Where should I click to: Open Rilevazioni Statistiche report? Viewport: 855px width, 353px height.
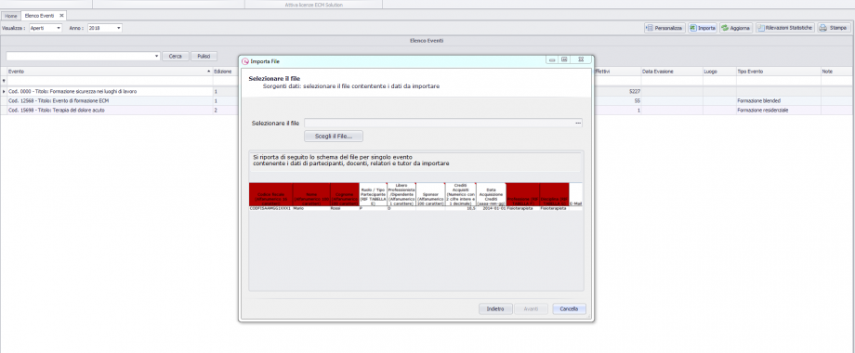pyautogui.click(x=785, y=28)
